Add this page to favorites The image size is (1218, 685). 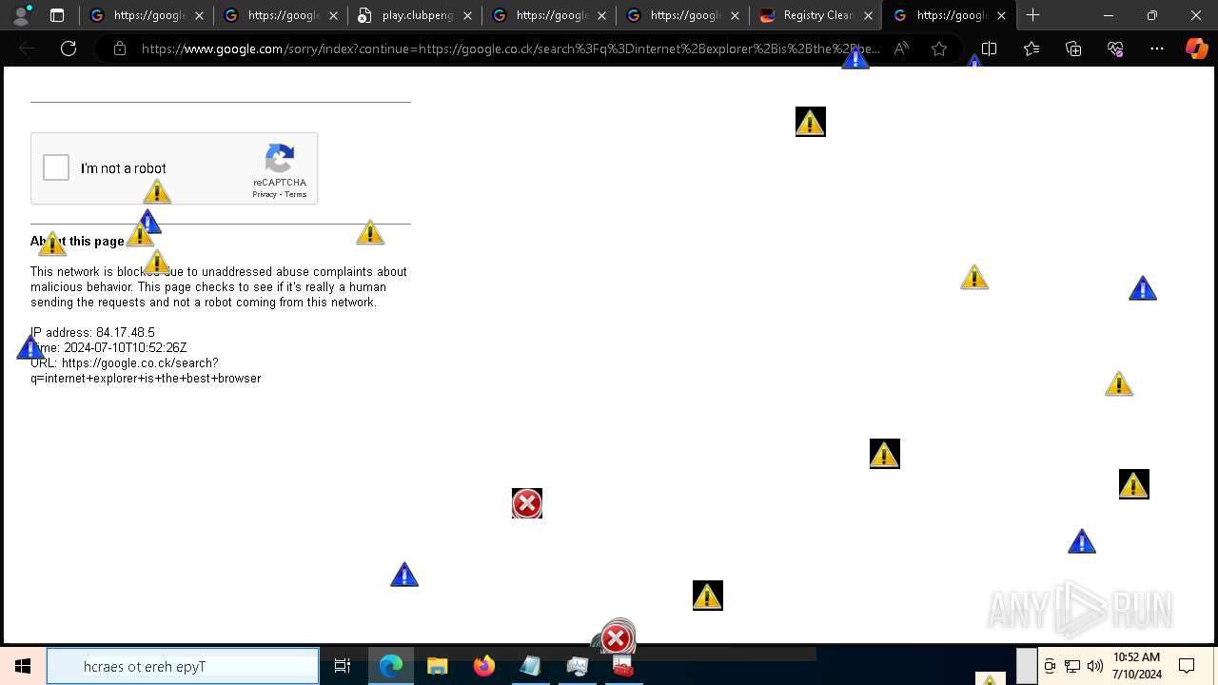pos(939,49)
